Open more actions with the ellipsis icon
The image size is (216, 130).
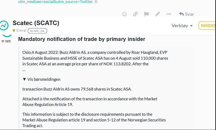(169, 14)
